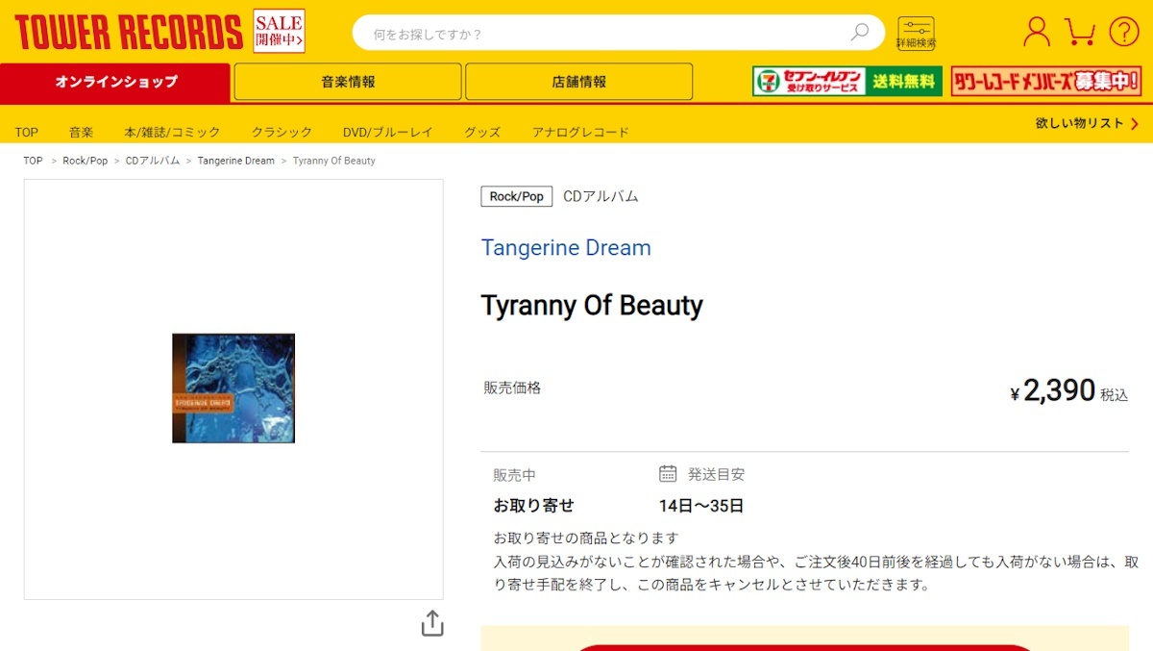The image size is (1153, 651).
Task: Open the 本/雑誌/コミック category menu
Action: (x=172, y=133)
